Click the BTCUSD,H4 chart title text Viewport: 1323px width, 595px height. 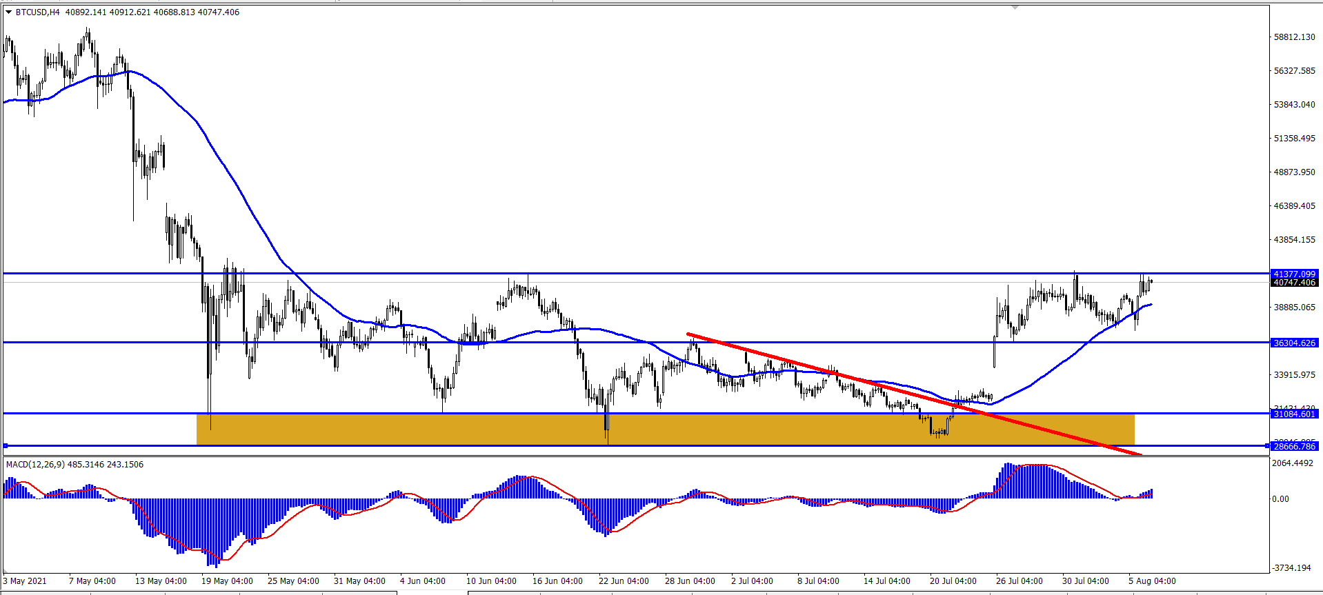coord(38,12)
